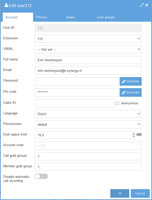Generate a new pin code
The width and height of the screenshot is (152, 200).
coord(131,92)
